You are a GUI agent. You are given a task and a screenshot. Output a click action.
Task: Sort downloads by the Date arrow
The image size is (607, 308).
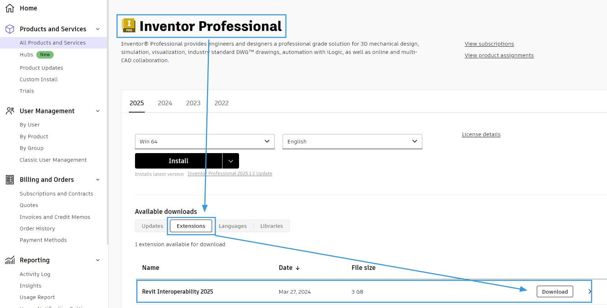tap(298, 268)
